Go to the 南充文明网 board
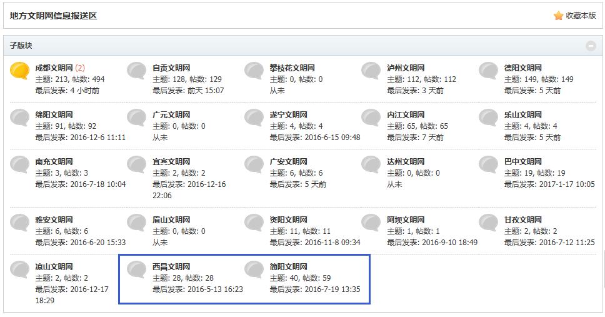The image size is (605, 317). coord(54,161)
